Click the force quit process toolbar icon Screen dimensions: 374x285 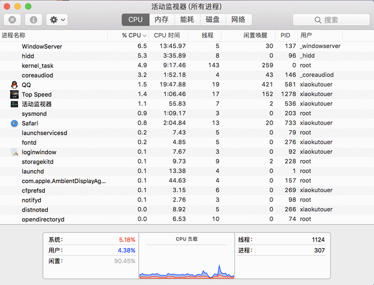point(12,19)
